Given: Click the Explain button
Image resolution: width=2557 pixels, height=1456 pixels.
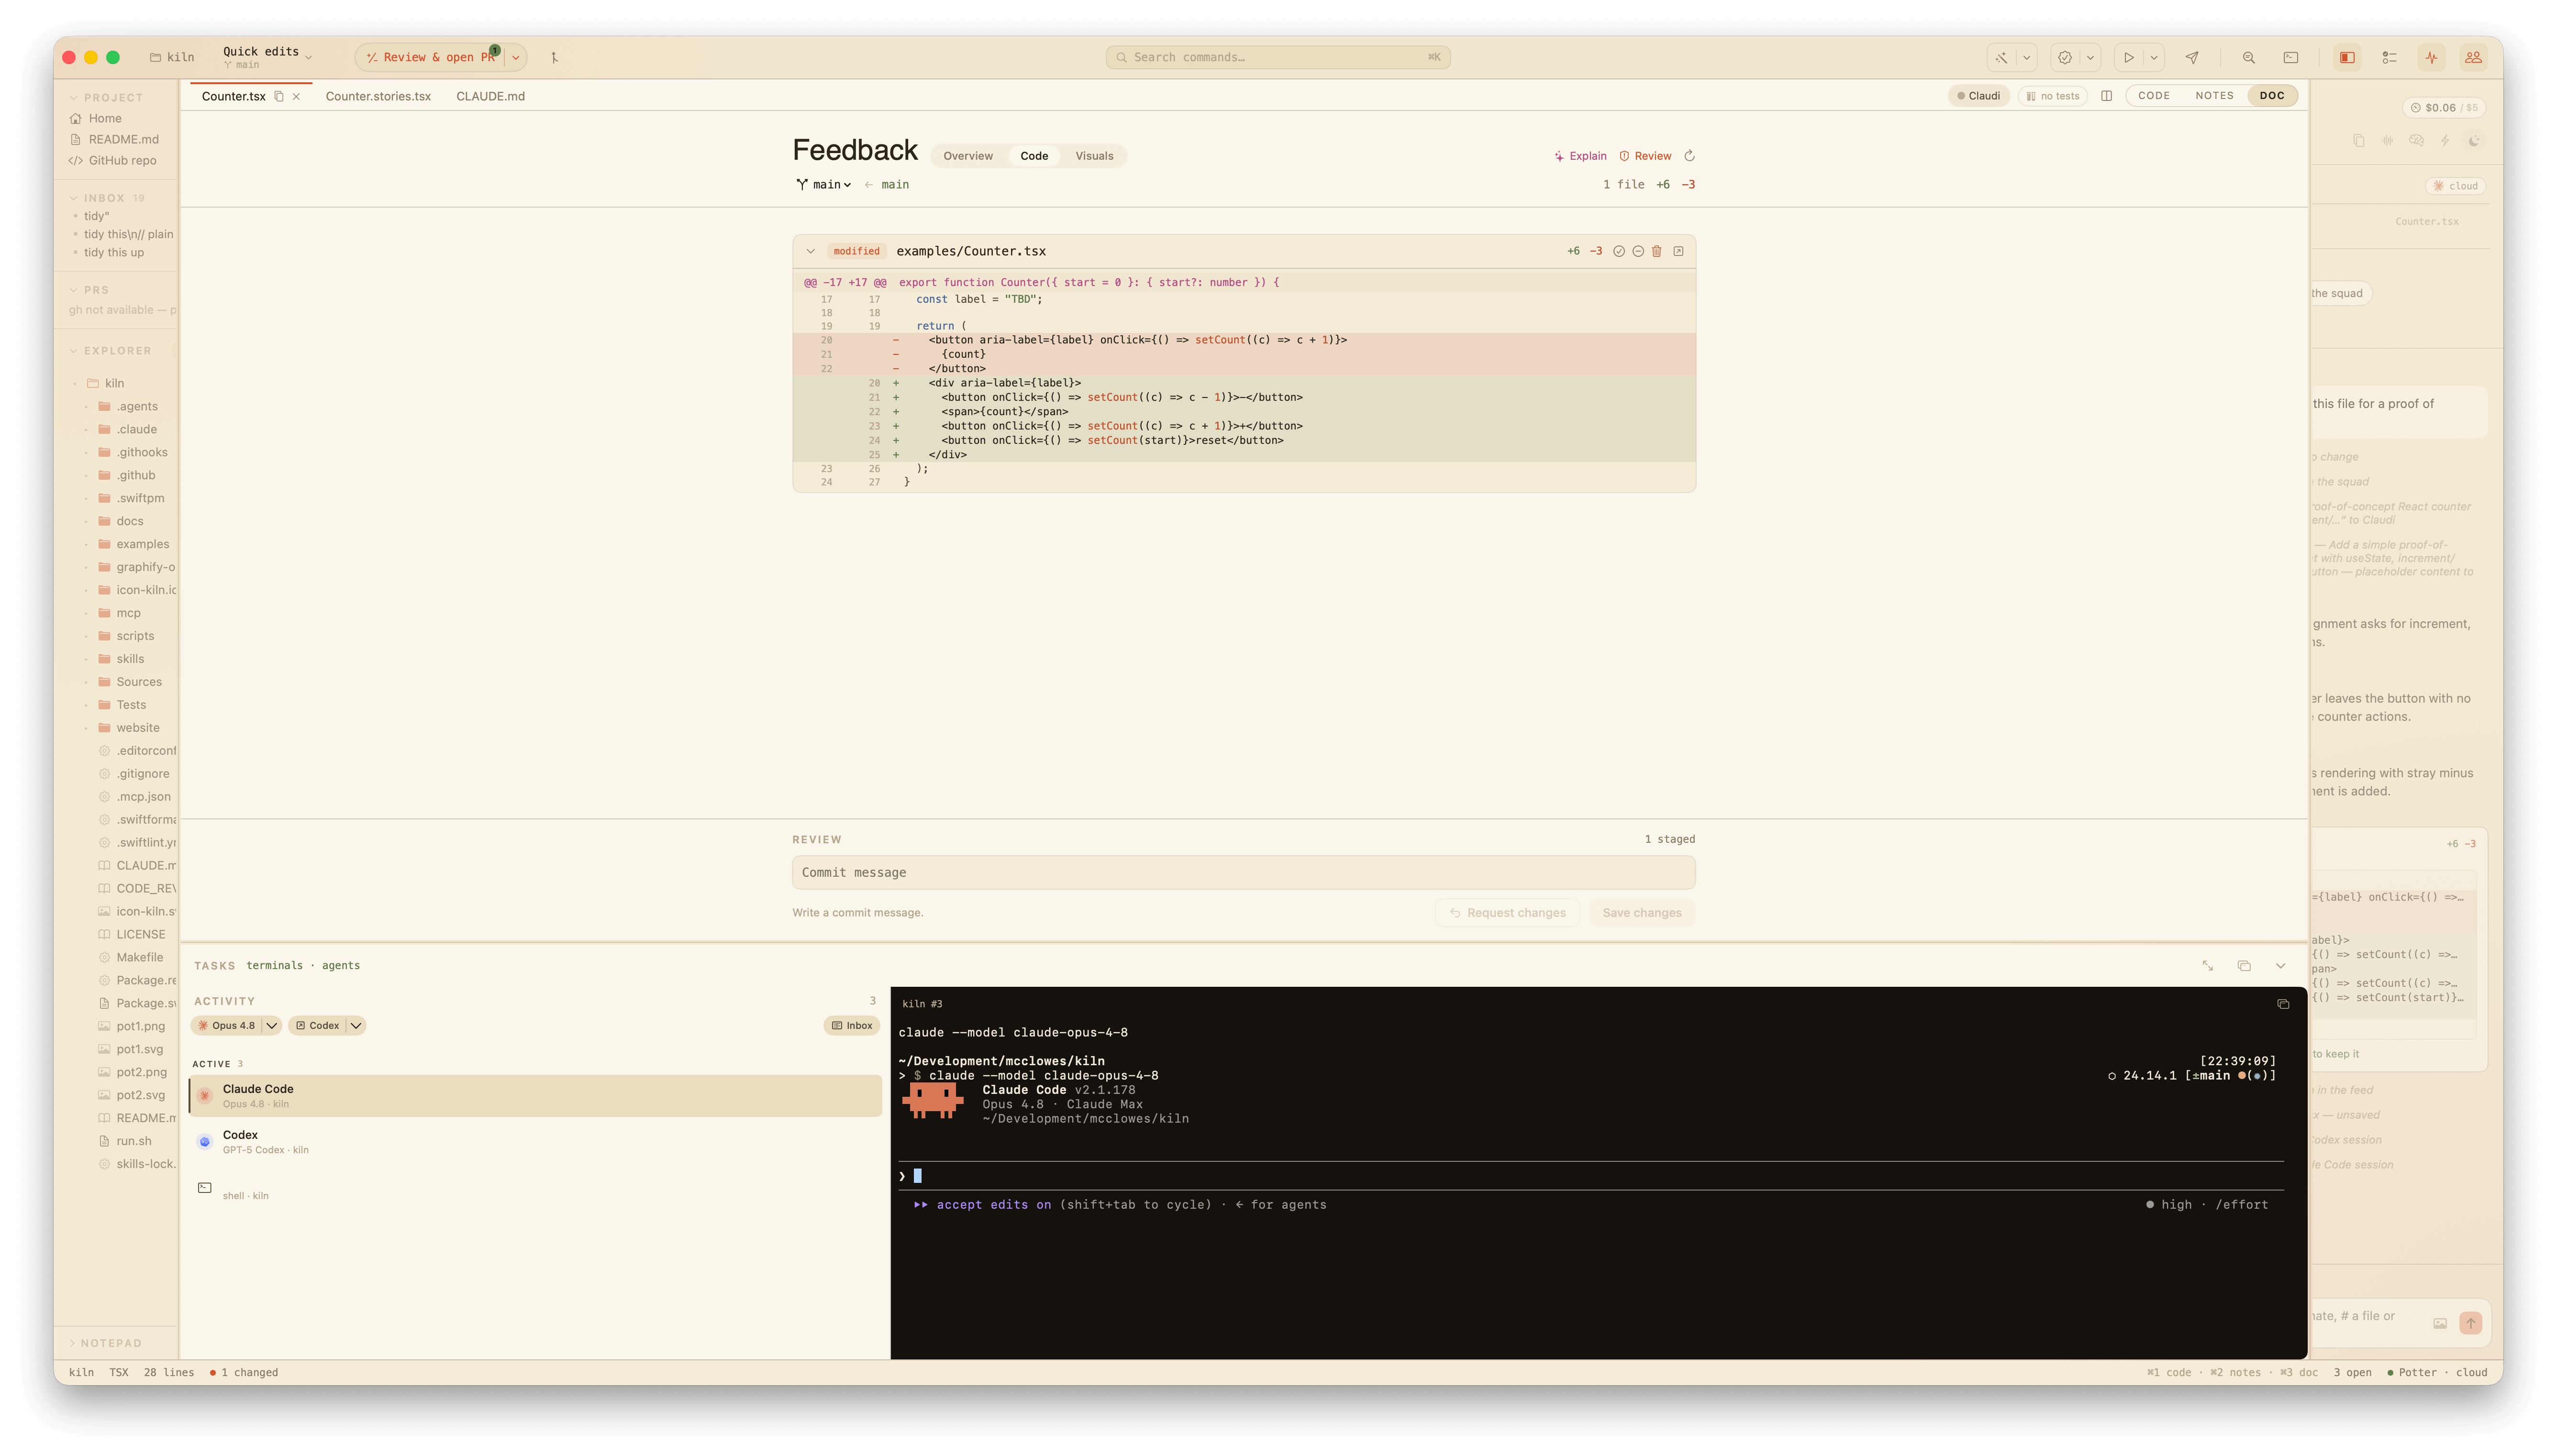Looking at the screenshot, I should 1580,155.
